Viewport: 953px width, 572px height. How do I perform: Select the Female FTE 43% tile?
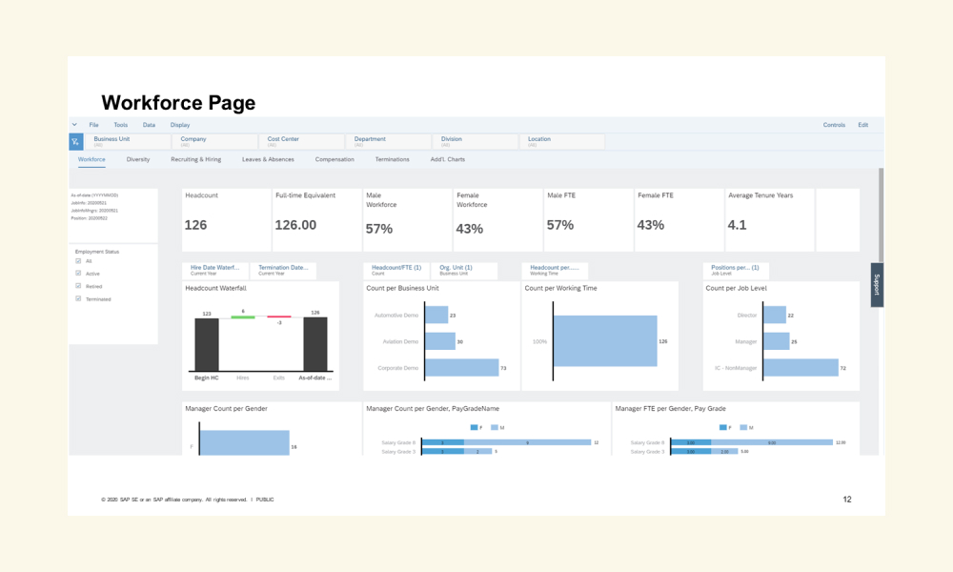(x=679, y=220)
